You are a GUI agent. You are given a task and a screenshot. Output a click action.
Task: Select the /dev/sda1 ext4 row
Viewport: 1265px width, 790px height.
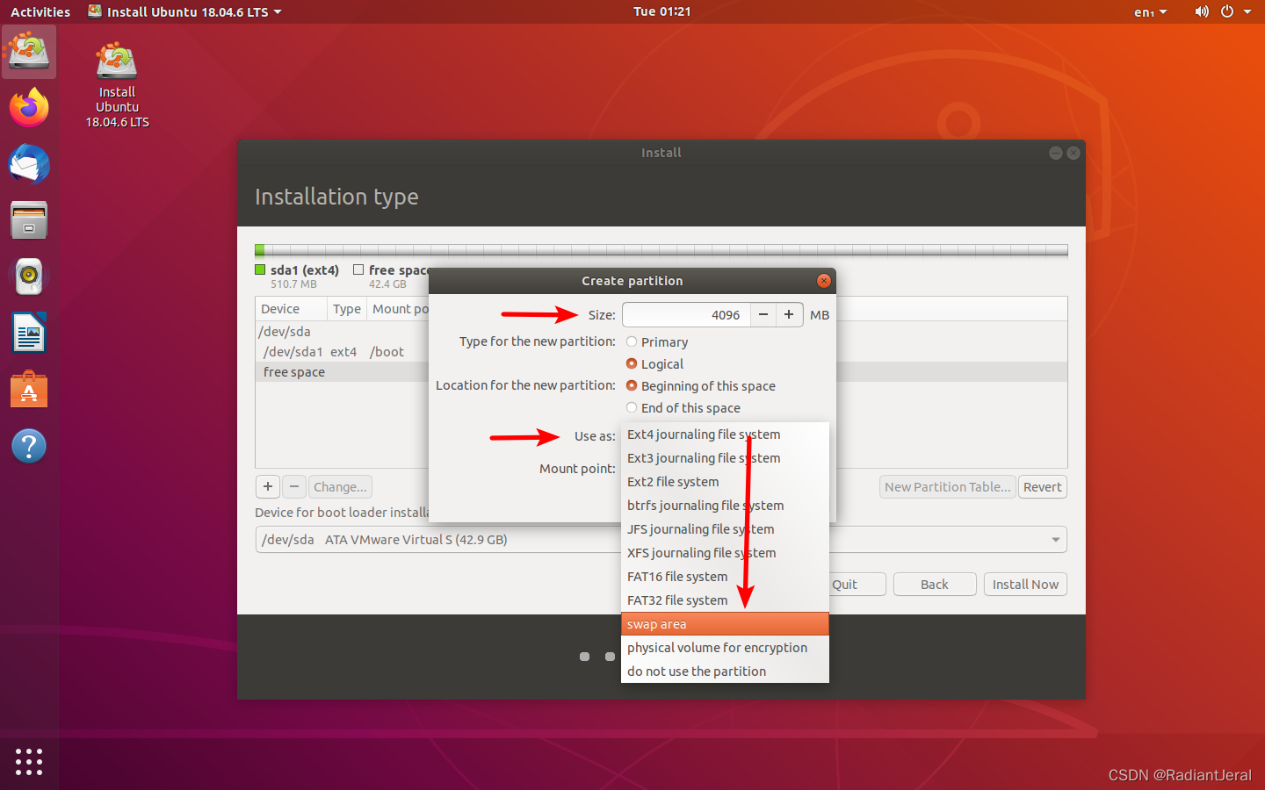pos(343,352)
